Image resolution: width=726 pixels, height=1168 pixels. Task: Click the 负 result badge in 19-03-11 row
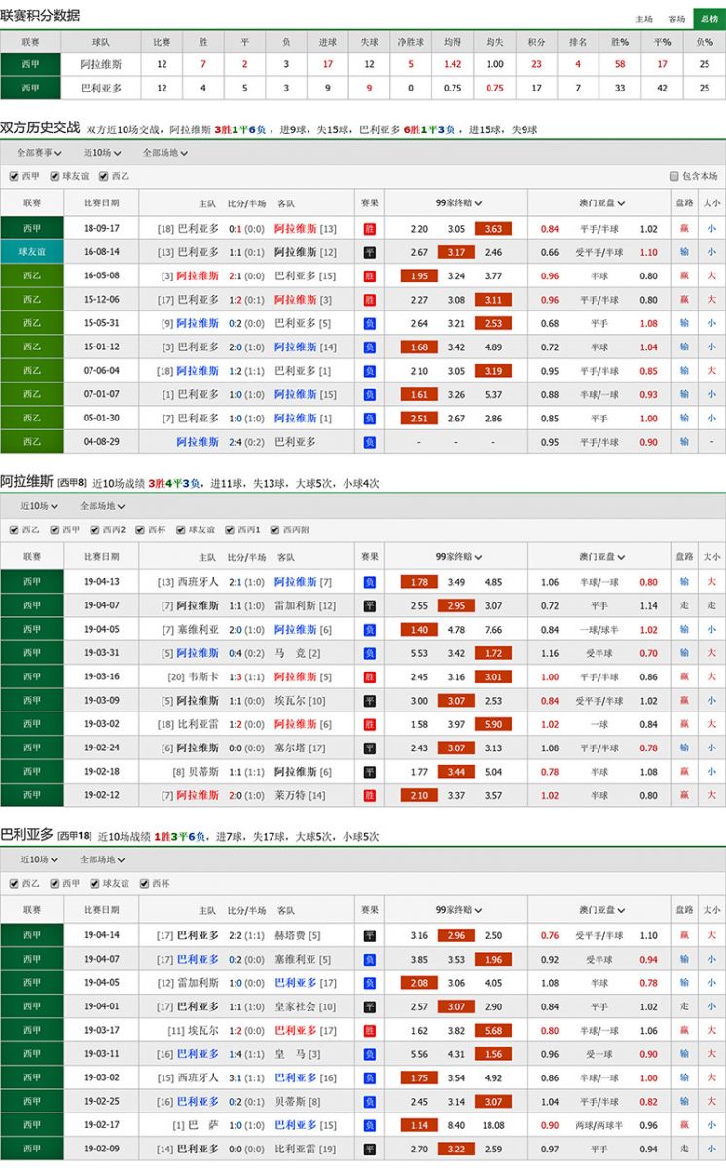[x=369, y=1054]
